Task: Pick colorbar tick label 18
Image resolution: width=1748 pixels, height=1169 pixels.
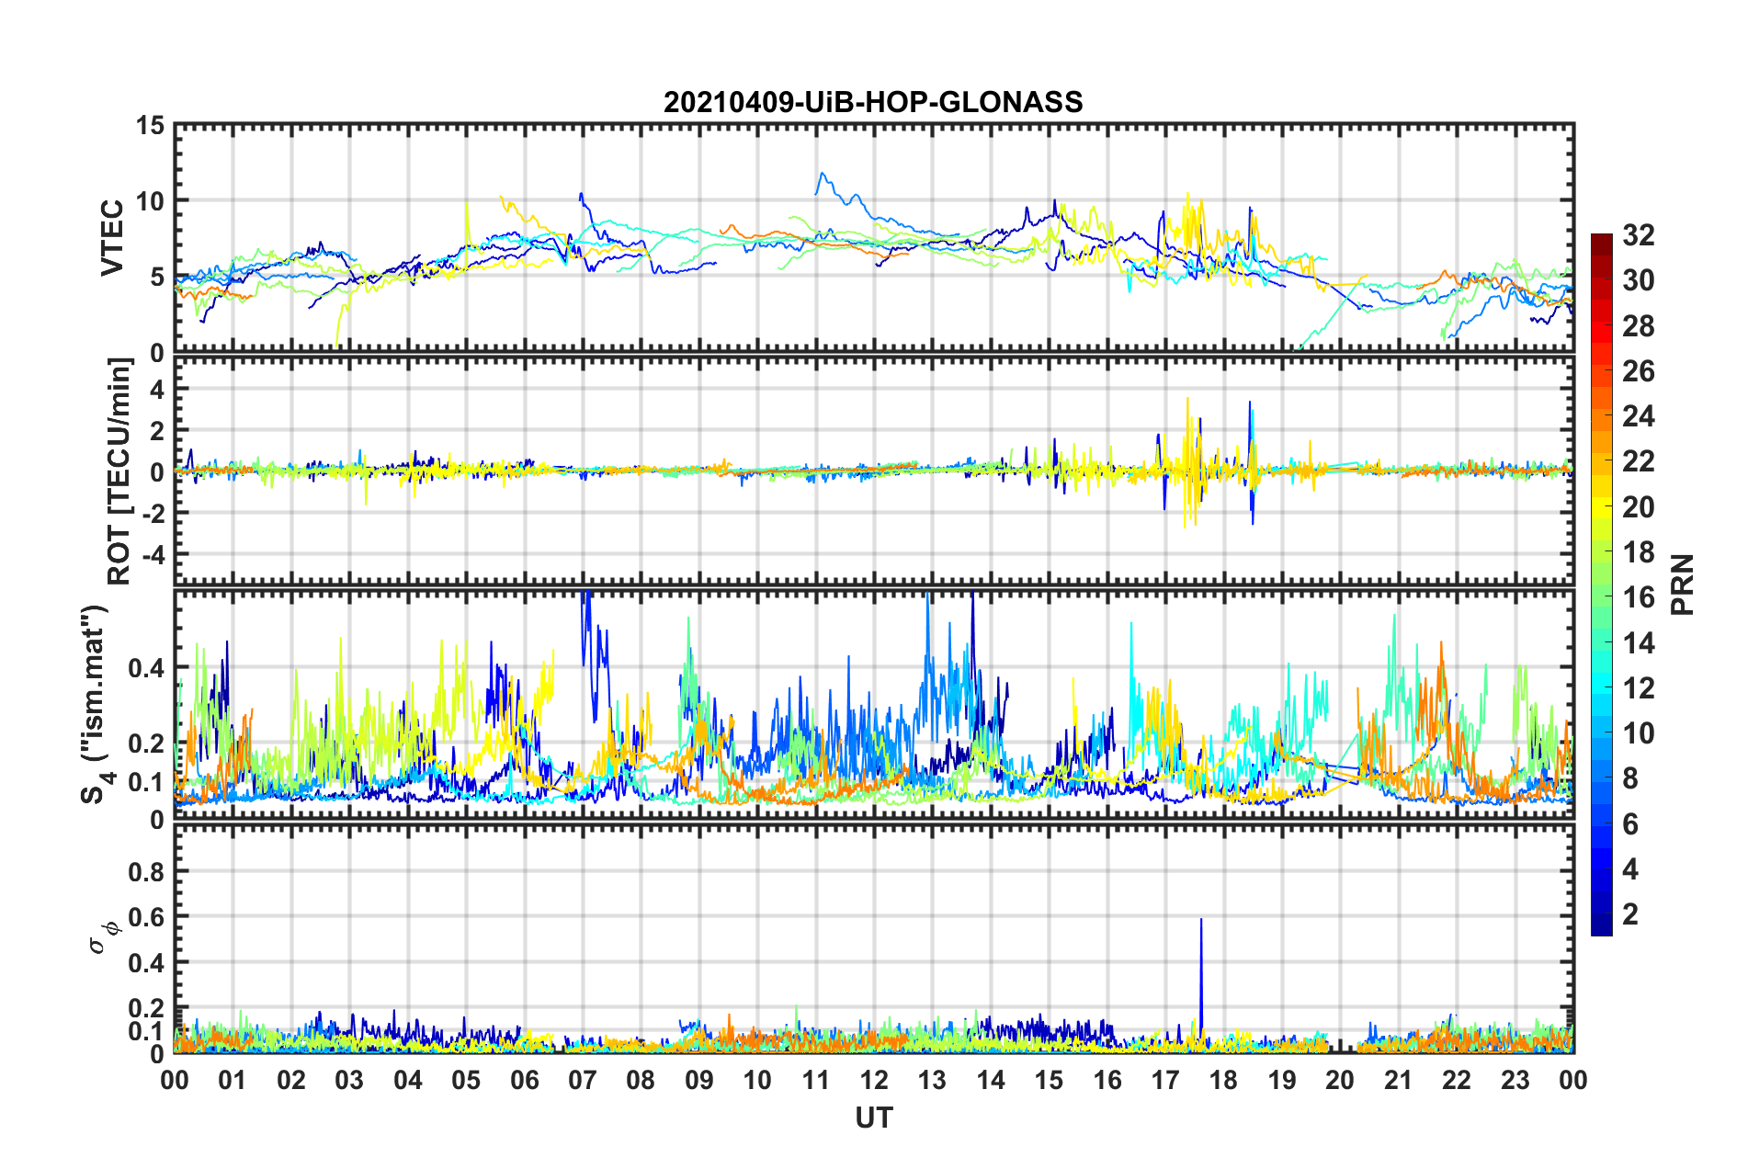Action: coord(1638,552)
